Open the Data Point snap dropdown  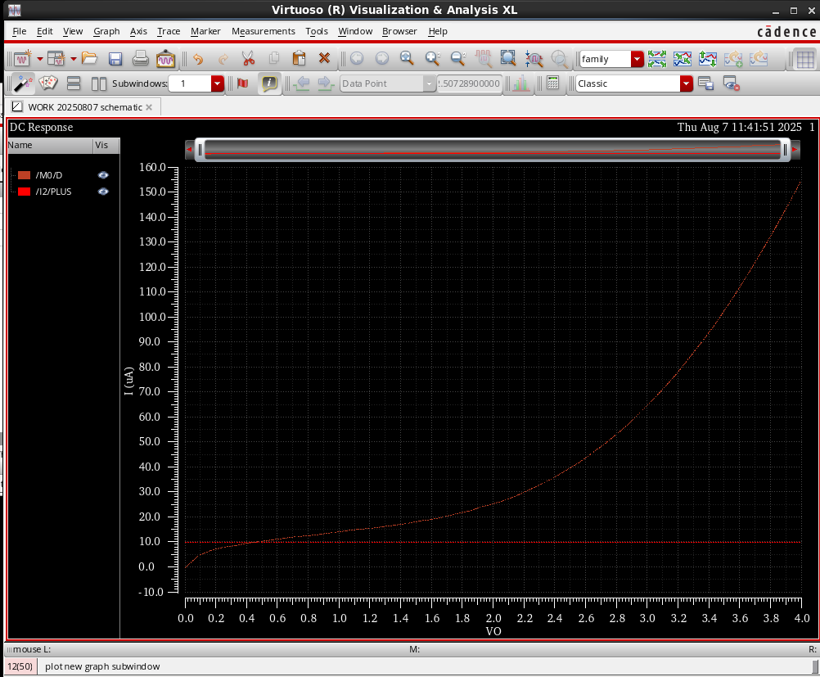(x=429, y=83)
